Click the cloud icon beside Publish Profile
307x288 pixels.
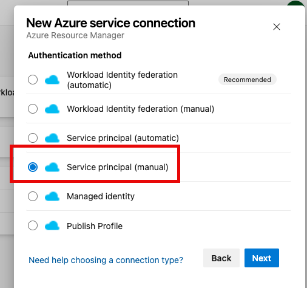pyautogui.click(x=52, y=225)
